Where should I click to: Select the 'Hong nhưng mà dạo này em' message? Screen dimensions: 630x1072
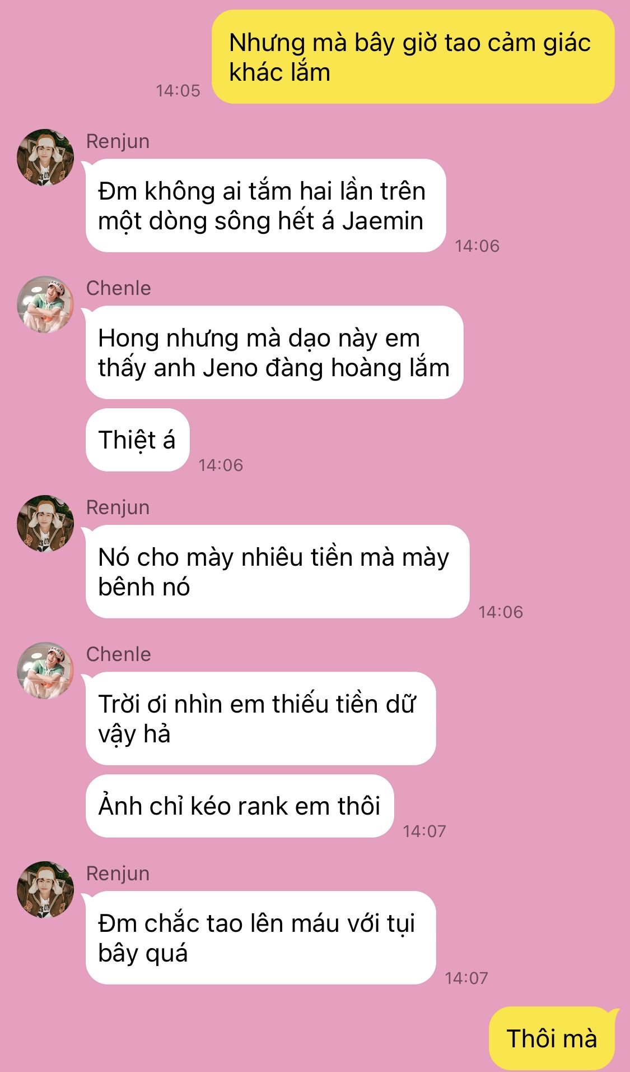click(274, 353)
